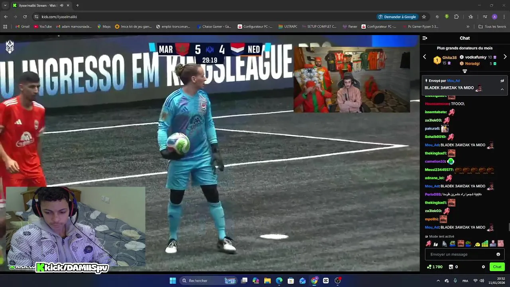Image resolution: width=510 pixels, height=287 pixels.
Task: Mute the tab audio speaker icon
Action: pos(61,6)
